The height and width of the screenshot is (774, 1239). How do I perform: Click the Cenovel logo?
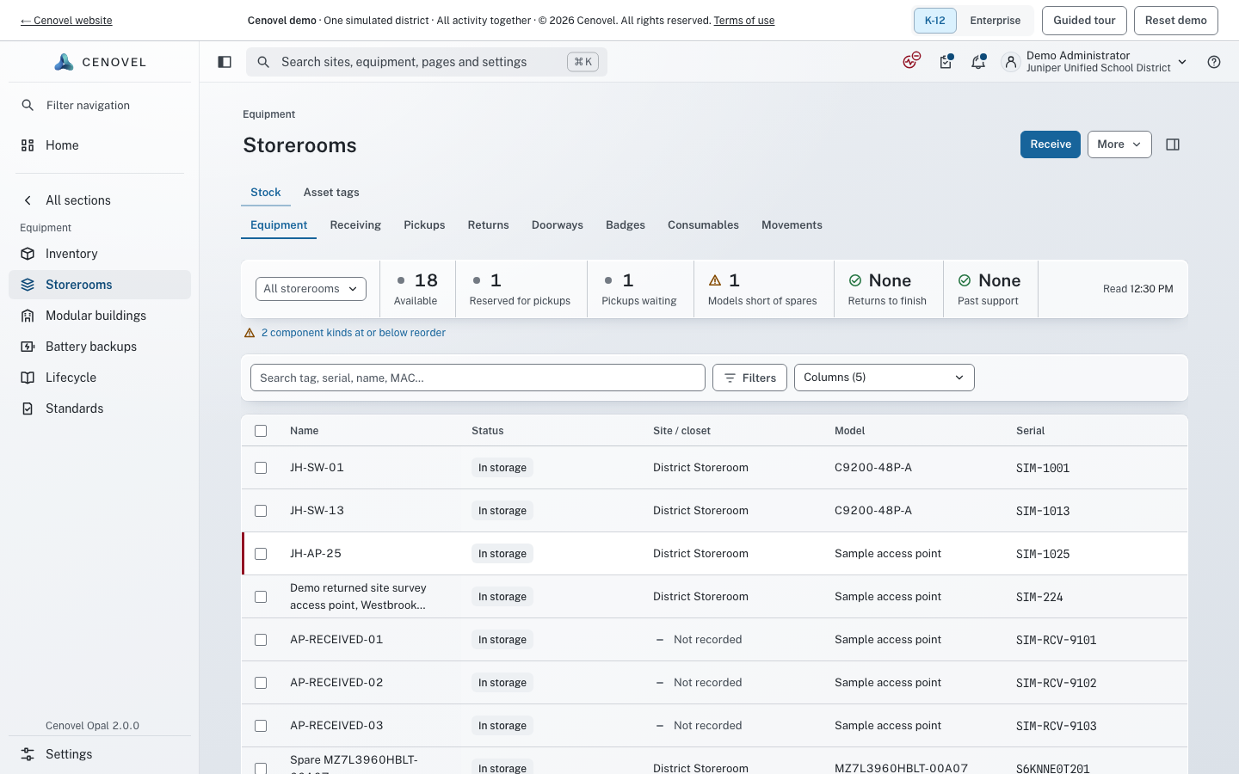pos(101,62)
